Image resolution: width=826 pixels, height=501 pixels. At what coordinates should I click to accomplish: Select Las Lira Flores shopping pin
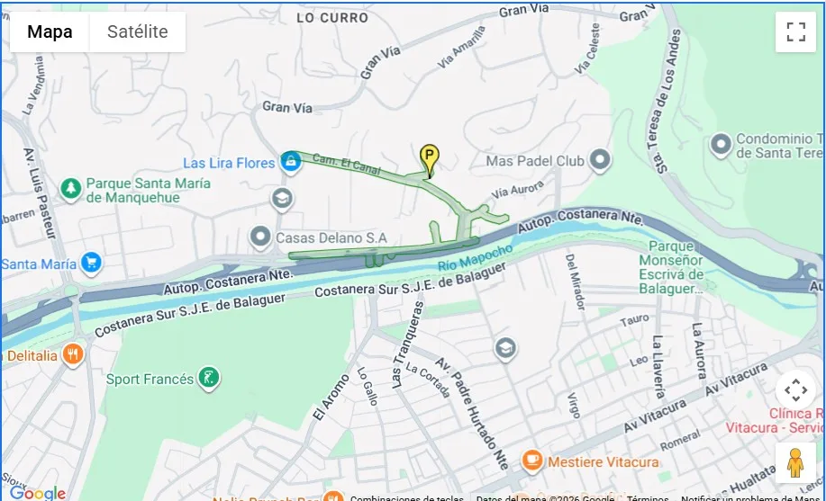pos(290,163)
